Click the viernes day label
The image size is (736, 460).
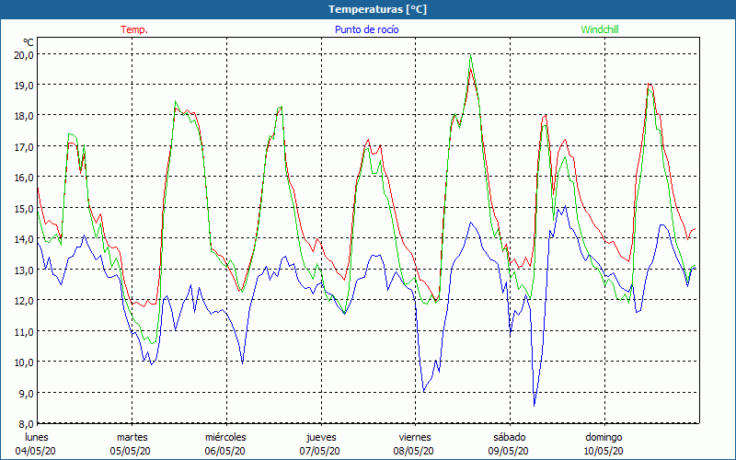(415, 437)
